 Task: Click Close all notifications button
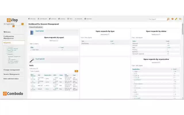pos(36,27)
